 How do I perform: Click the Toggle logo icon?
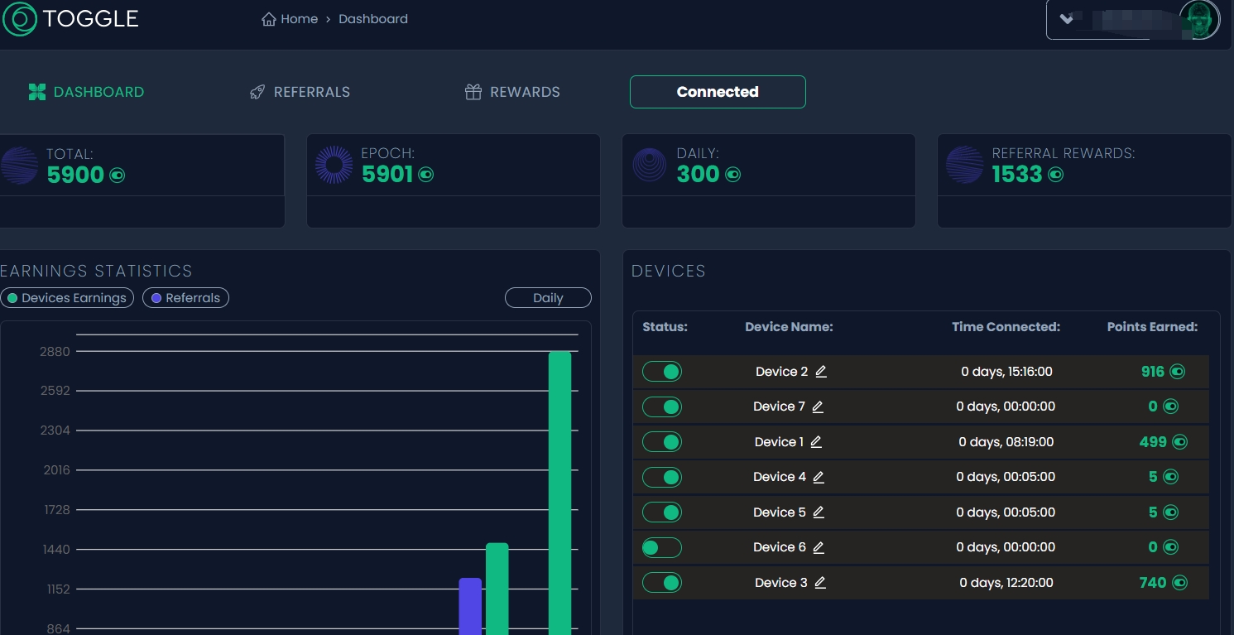click(x=20, y=19)
